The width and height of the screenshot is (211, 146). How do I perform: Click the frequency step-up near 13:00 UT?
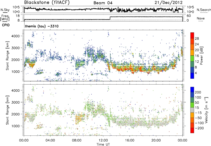(110, 18)
